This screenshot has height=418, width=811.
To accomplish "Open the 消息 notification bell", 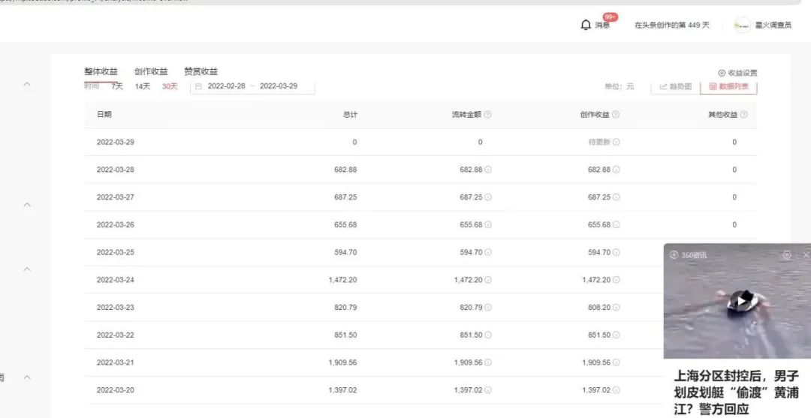I will tap(586, 25).
